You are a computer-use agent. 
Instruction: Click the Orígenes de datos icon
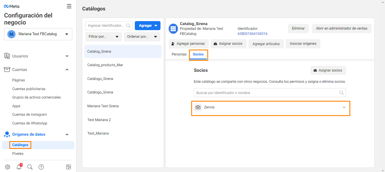[7, 135]
